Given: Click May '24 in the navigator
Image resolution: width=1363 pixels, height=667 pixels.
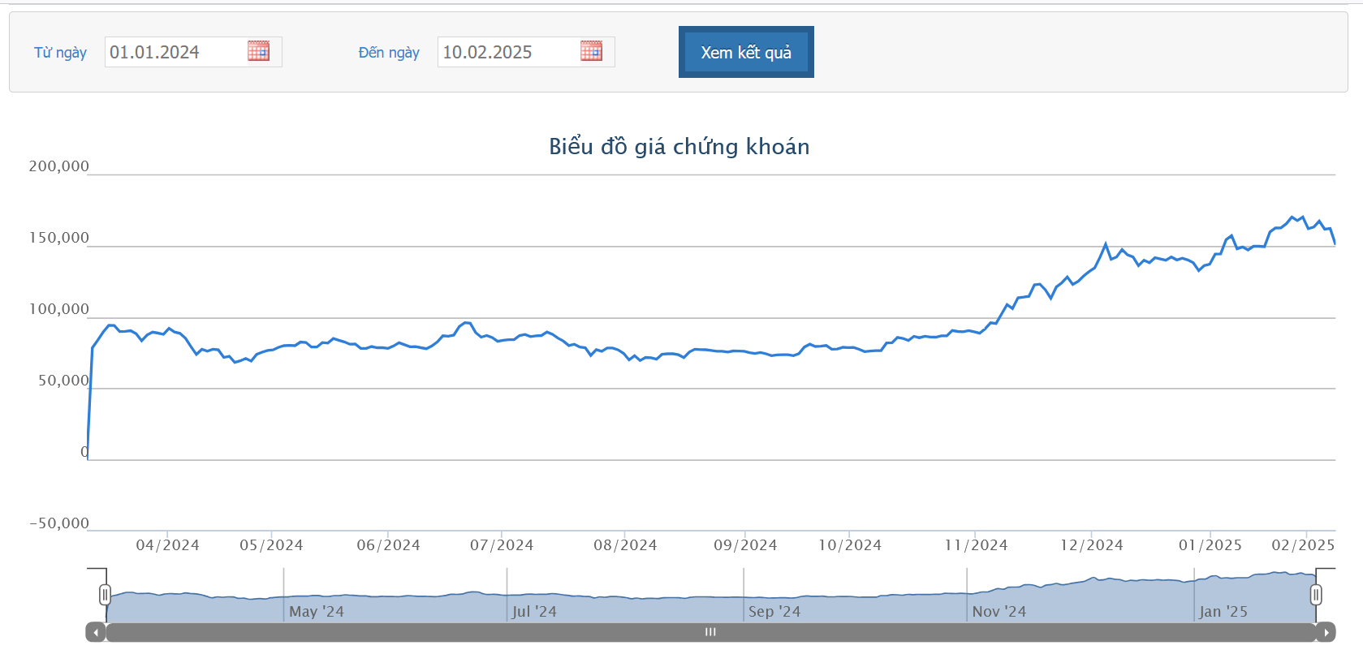Looking at the screenshot, I should point(317,612).
